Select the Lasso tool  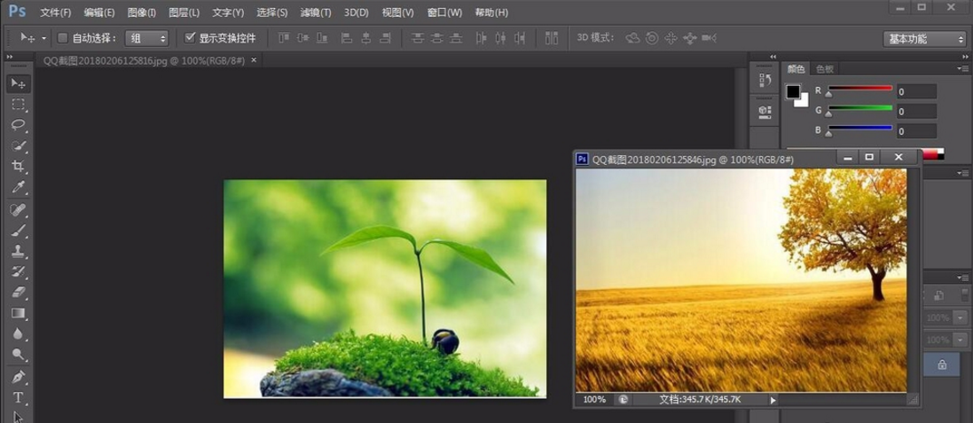coord(18,125)
